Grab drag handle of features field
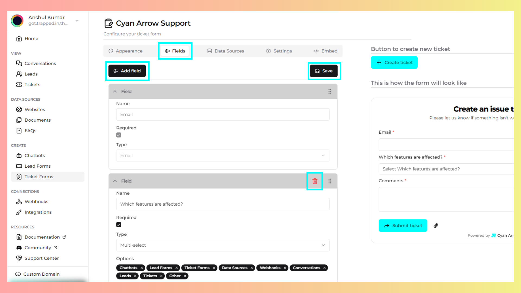Image resolution: width=521 pixels, height=293 pixels. (330, 181)
